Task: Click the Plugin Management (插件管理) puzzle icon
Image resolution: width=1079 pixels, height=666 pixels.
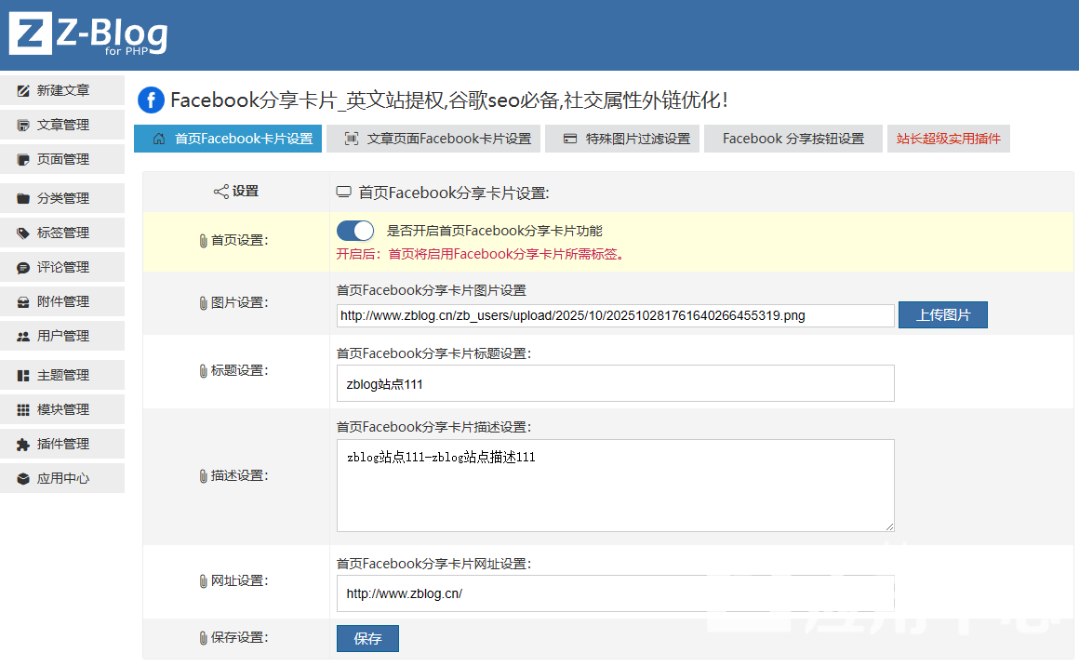Action: 23,445
